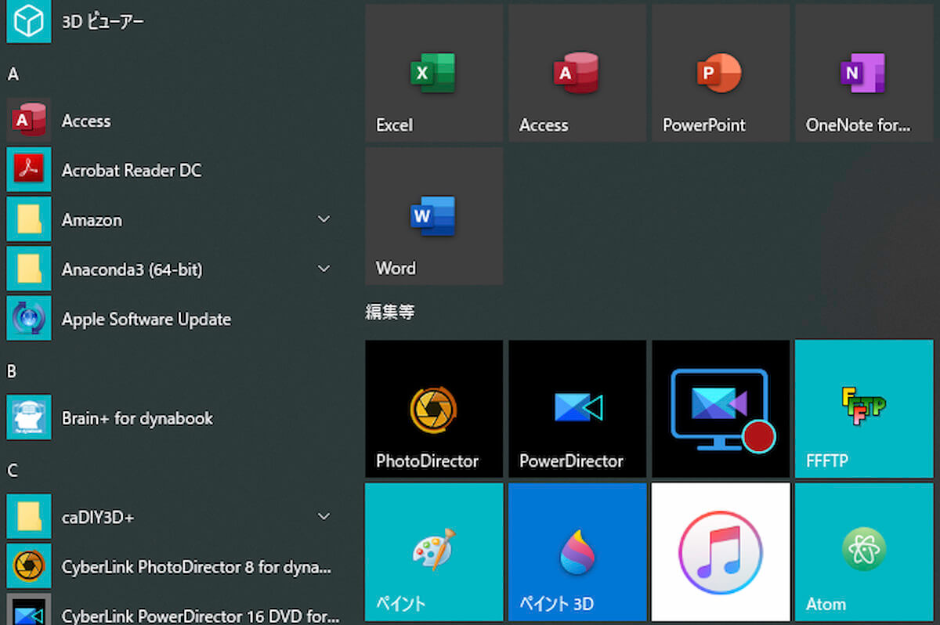940x625 pixels.
Task: Click the Amazon folder label
Action: [x=92, y=220]
